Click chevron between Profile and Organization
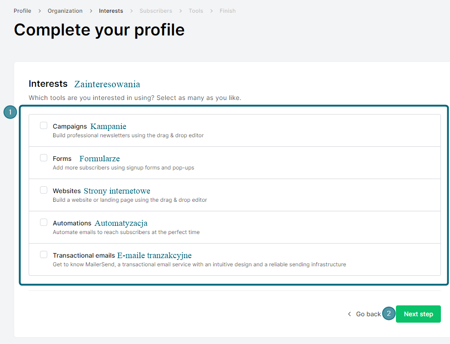 coord(40,11)
